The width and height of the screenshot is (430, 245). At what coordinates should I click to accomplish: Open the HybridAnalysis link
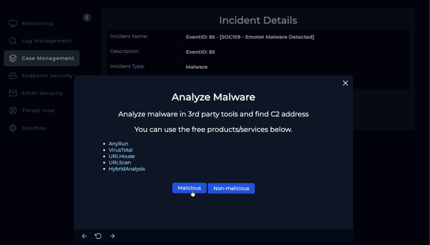point(127,169)
